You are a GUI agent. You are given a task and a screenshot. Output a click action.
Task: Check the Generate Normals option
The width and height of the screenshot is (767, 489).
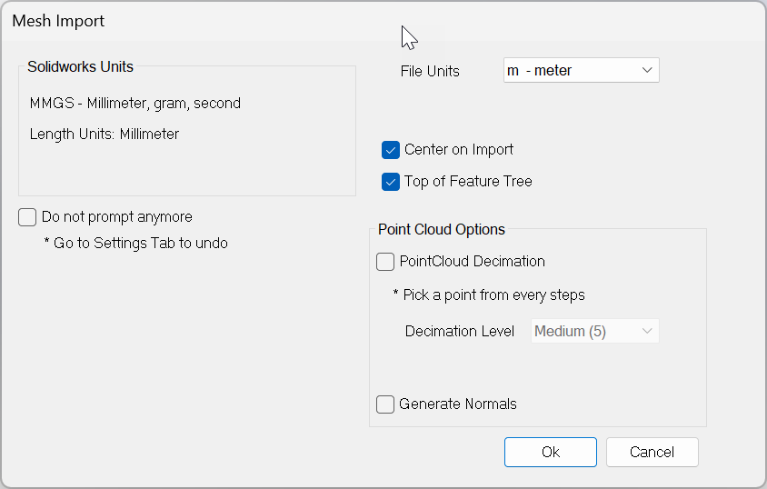[x=385, y=404]
